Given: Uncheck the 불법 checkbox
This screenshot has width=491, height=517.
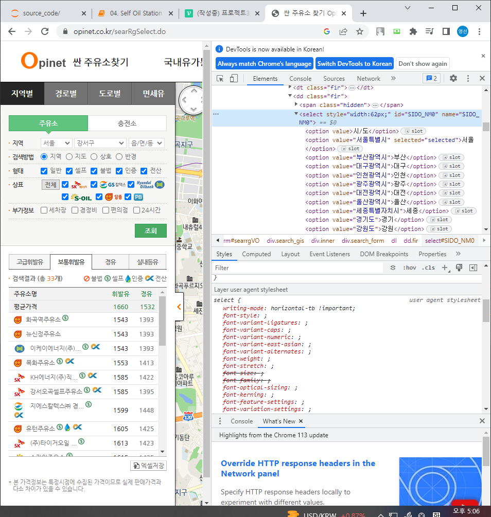Looking at the screenshot, I should 94,171.
